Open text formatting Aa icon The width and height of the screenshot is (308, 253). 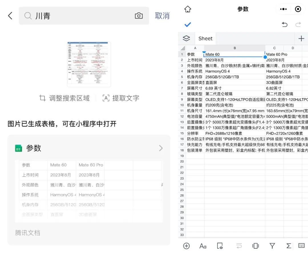pos(203,246)
